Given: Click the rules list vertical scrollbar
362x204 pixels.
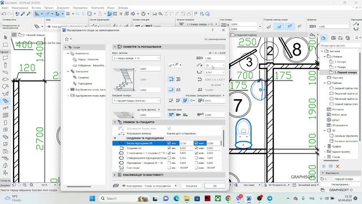Looking at the screenshot, I should 223,138.
